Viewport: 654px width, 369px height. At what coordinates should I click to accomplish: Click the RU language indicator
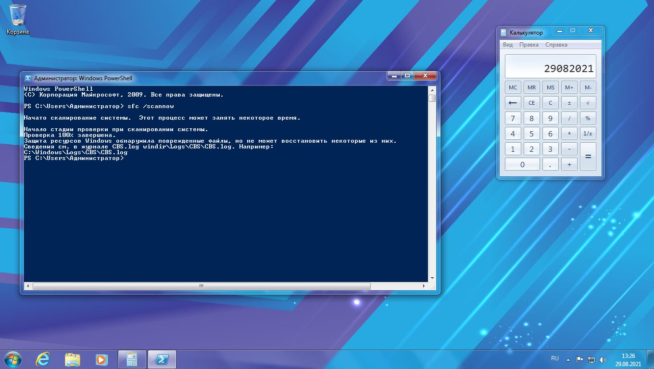pos(555,358)
